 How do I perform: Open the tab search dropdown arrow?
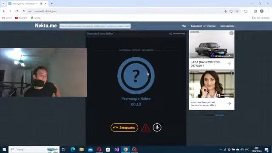[x=3, y=4]
